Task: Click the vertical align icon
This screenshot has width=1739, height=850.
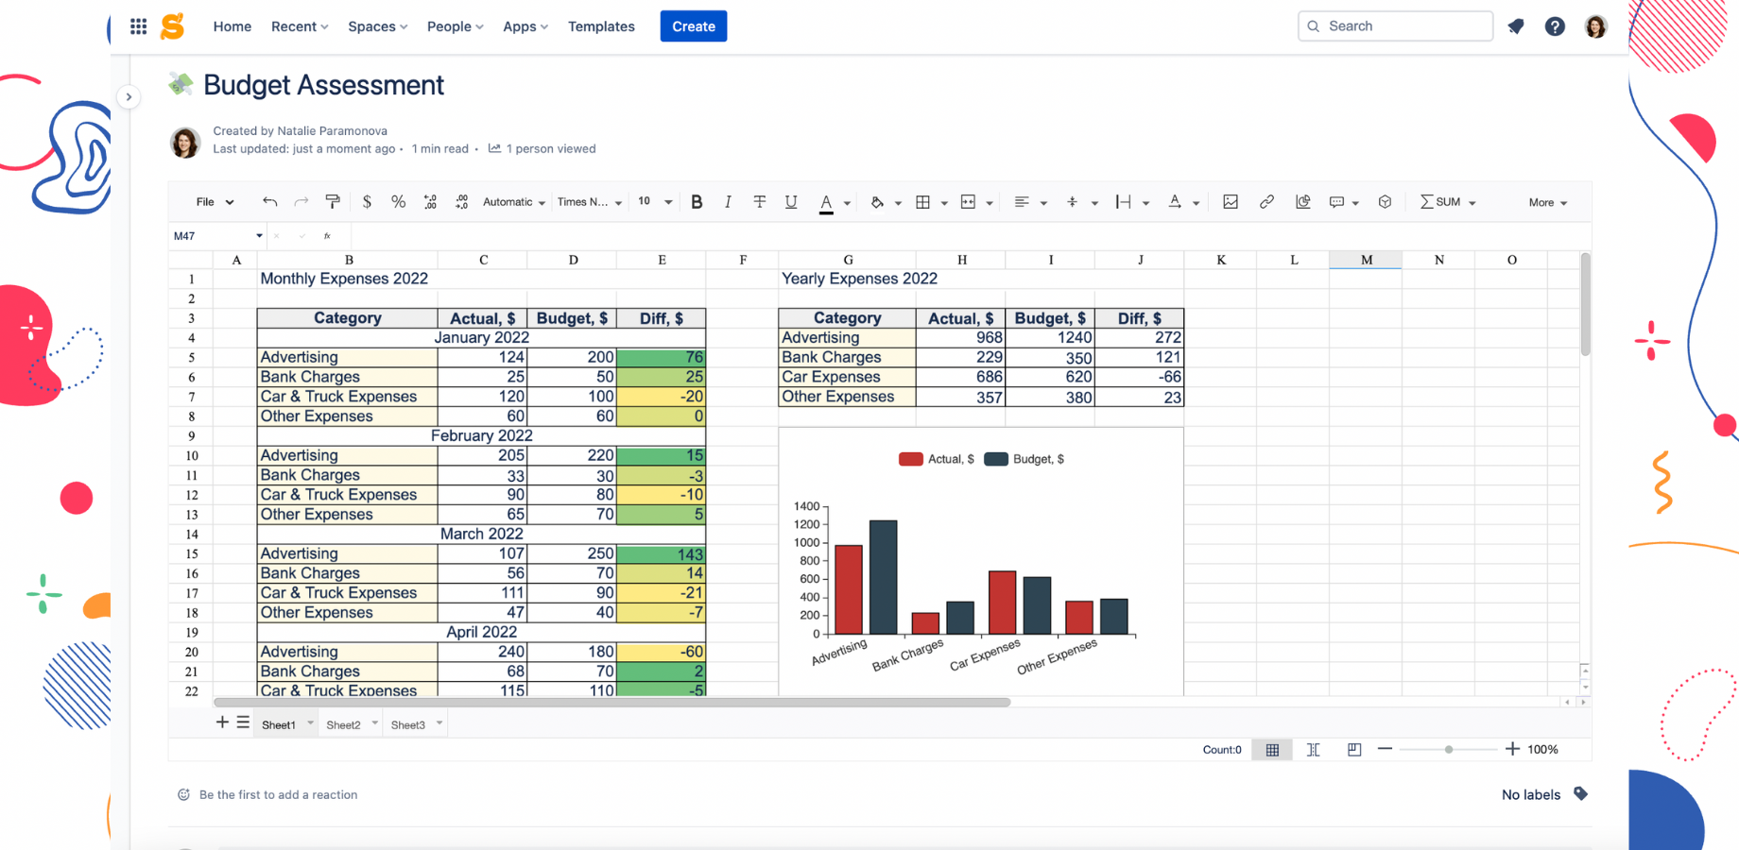Action: click(1072, 202)
